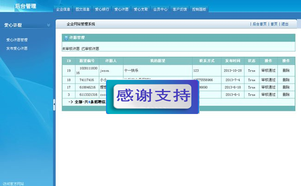The image size is (301, 186).
Task: Click 审核通过 for row ID 17
Action: point(269,87)
